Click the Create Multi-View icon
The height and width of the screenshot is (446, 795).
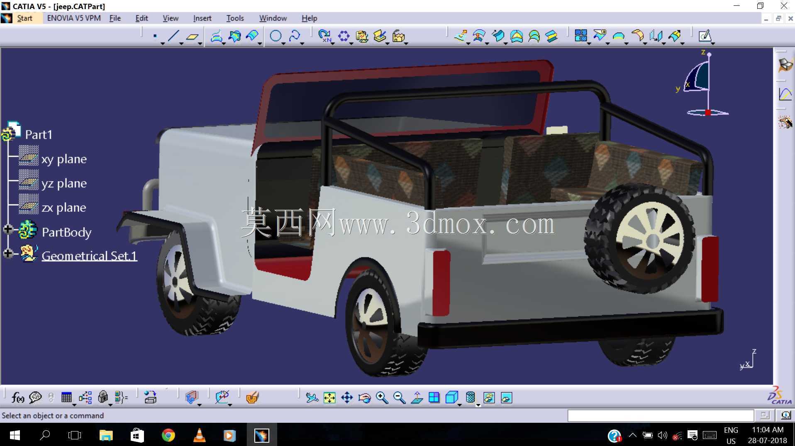tap(434, 398)
